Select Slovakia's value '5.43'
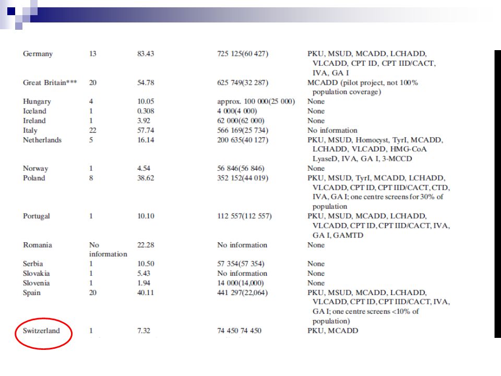Screen dimensions: 501x376 click(x=144, y=273)
